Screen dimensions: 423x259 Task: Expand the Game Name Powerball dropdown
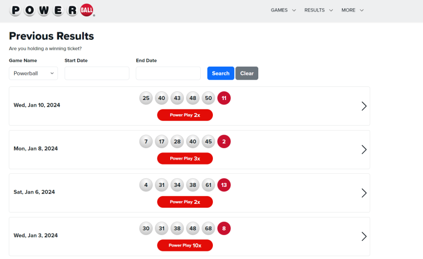33,73
